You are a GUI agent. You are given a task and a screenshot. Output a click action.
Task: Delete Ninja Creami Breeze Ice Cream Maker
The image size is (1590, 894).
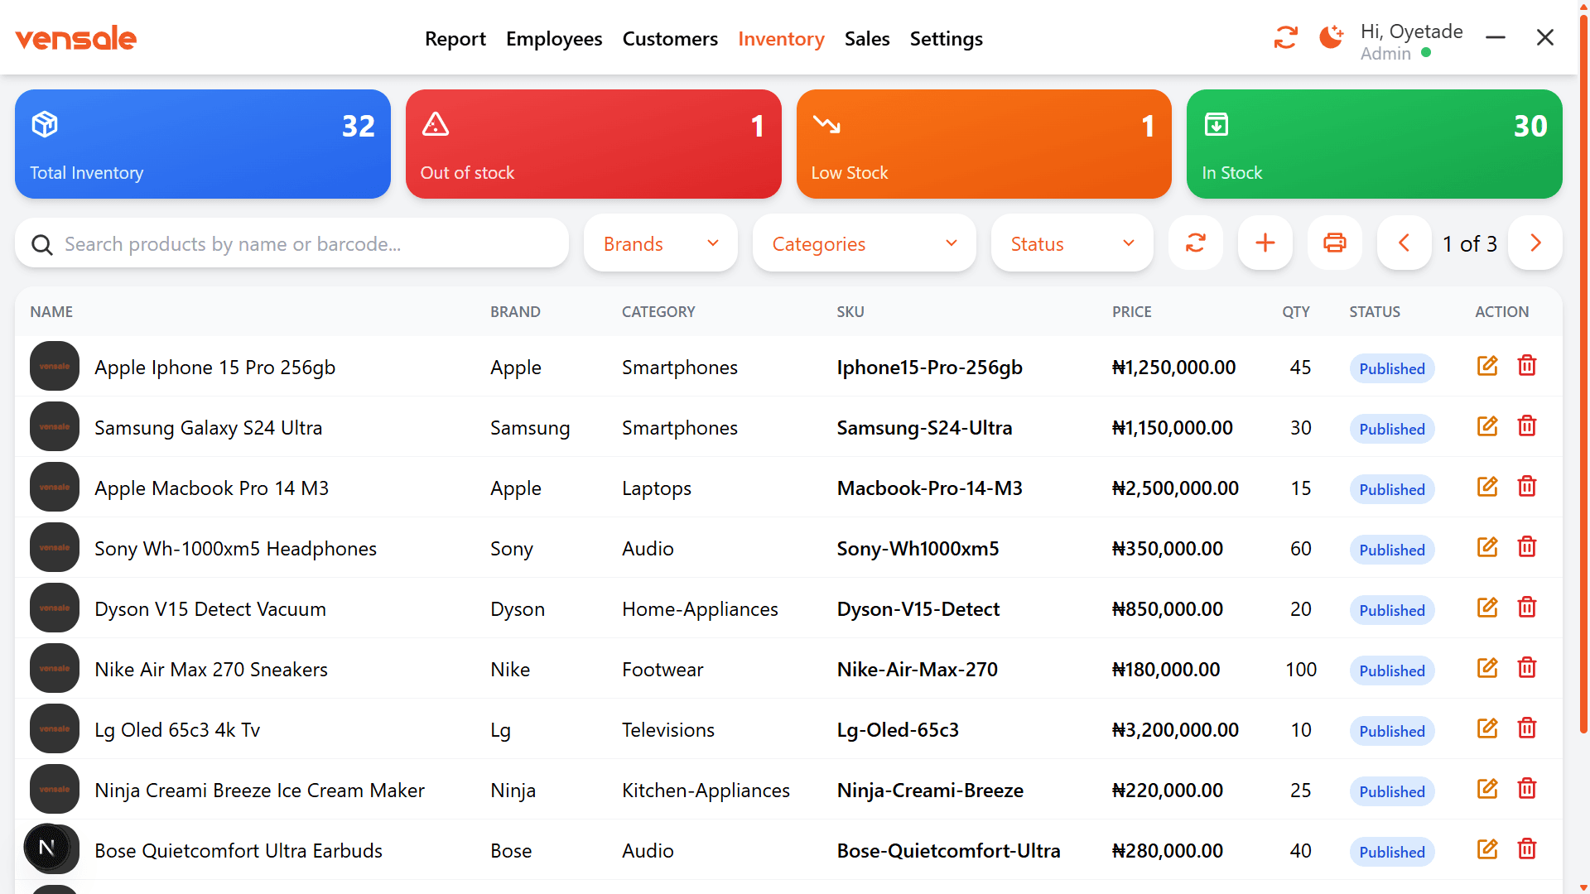point(1527,789)
